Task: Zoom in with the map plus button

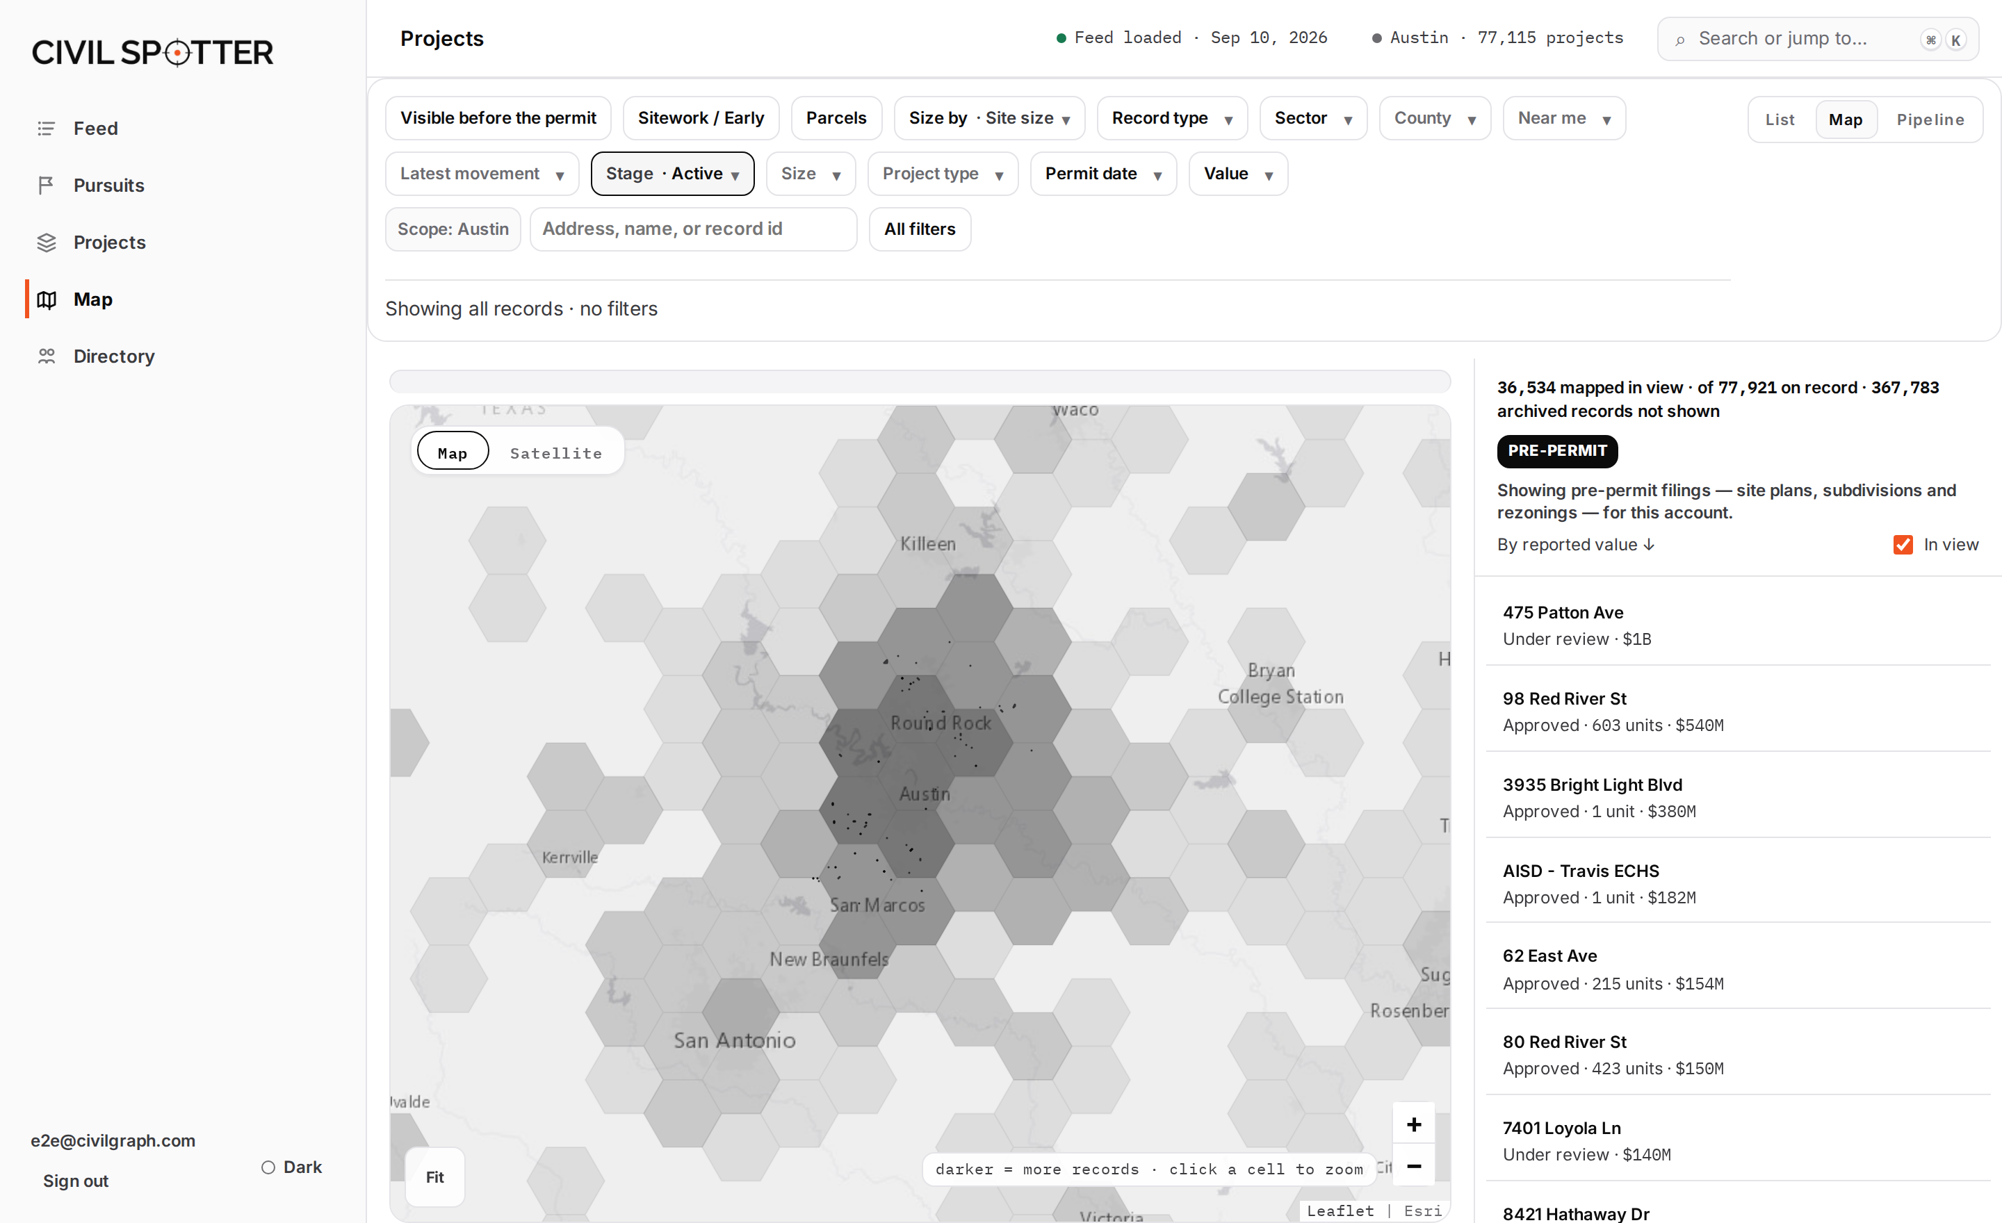Action: [x=1414, y=1124]
